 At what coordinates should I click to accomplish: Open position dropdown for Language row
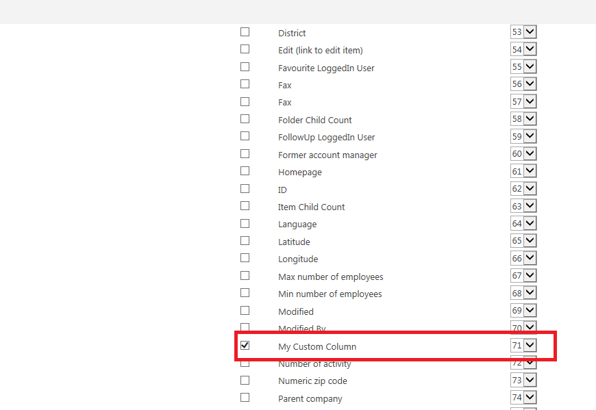pos(523,223)
